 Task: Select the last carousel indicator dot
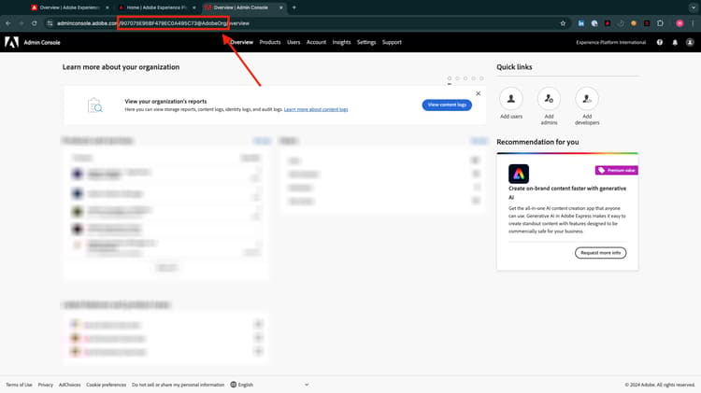(x=481, y=78)
